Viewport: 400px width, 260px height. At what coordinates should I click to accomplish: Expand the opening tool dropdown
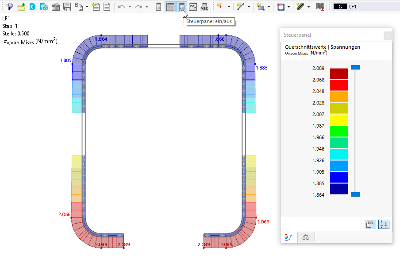[x=288, y=7]
